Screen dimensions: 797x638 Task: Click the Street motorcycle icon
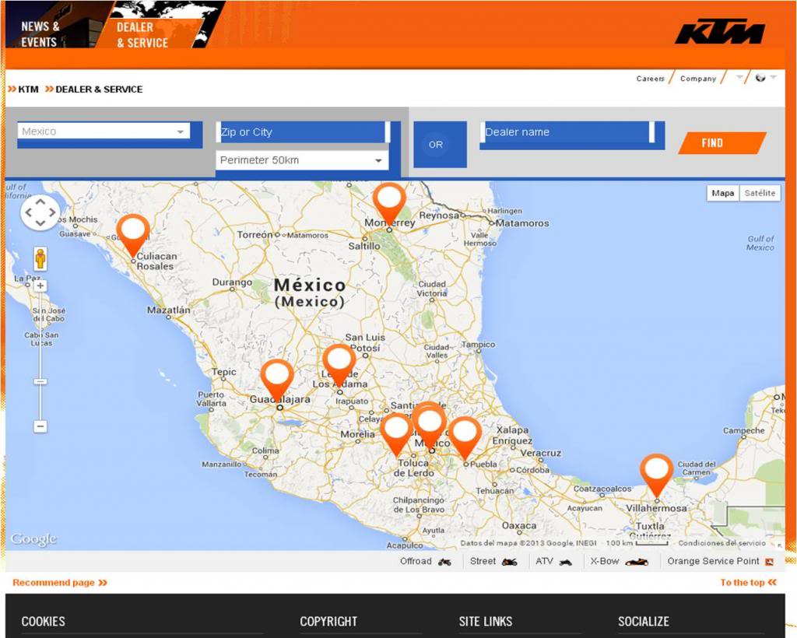(x=509, y=562)
